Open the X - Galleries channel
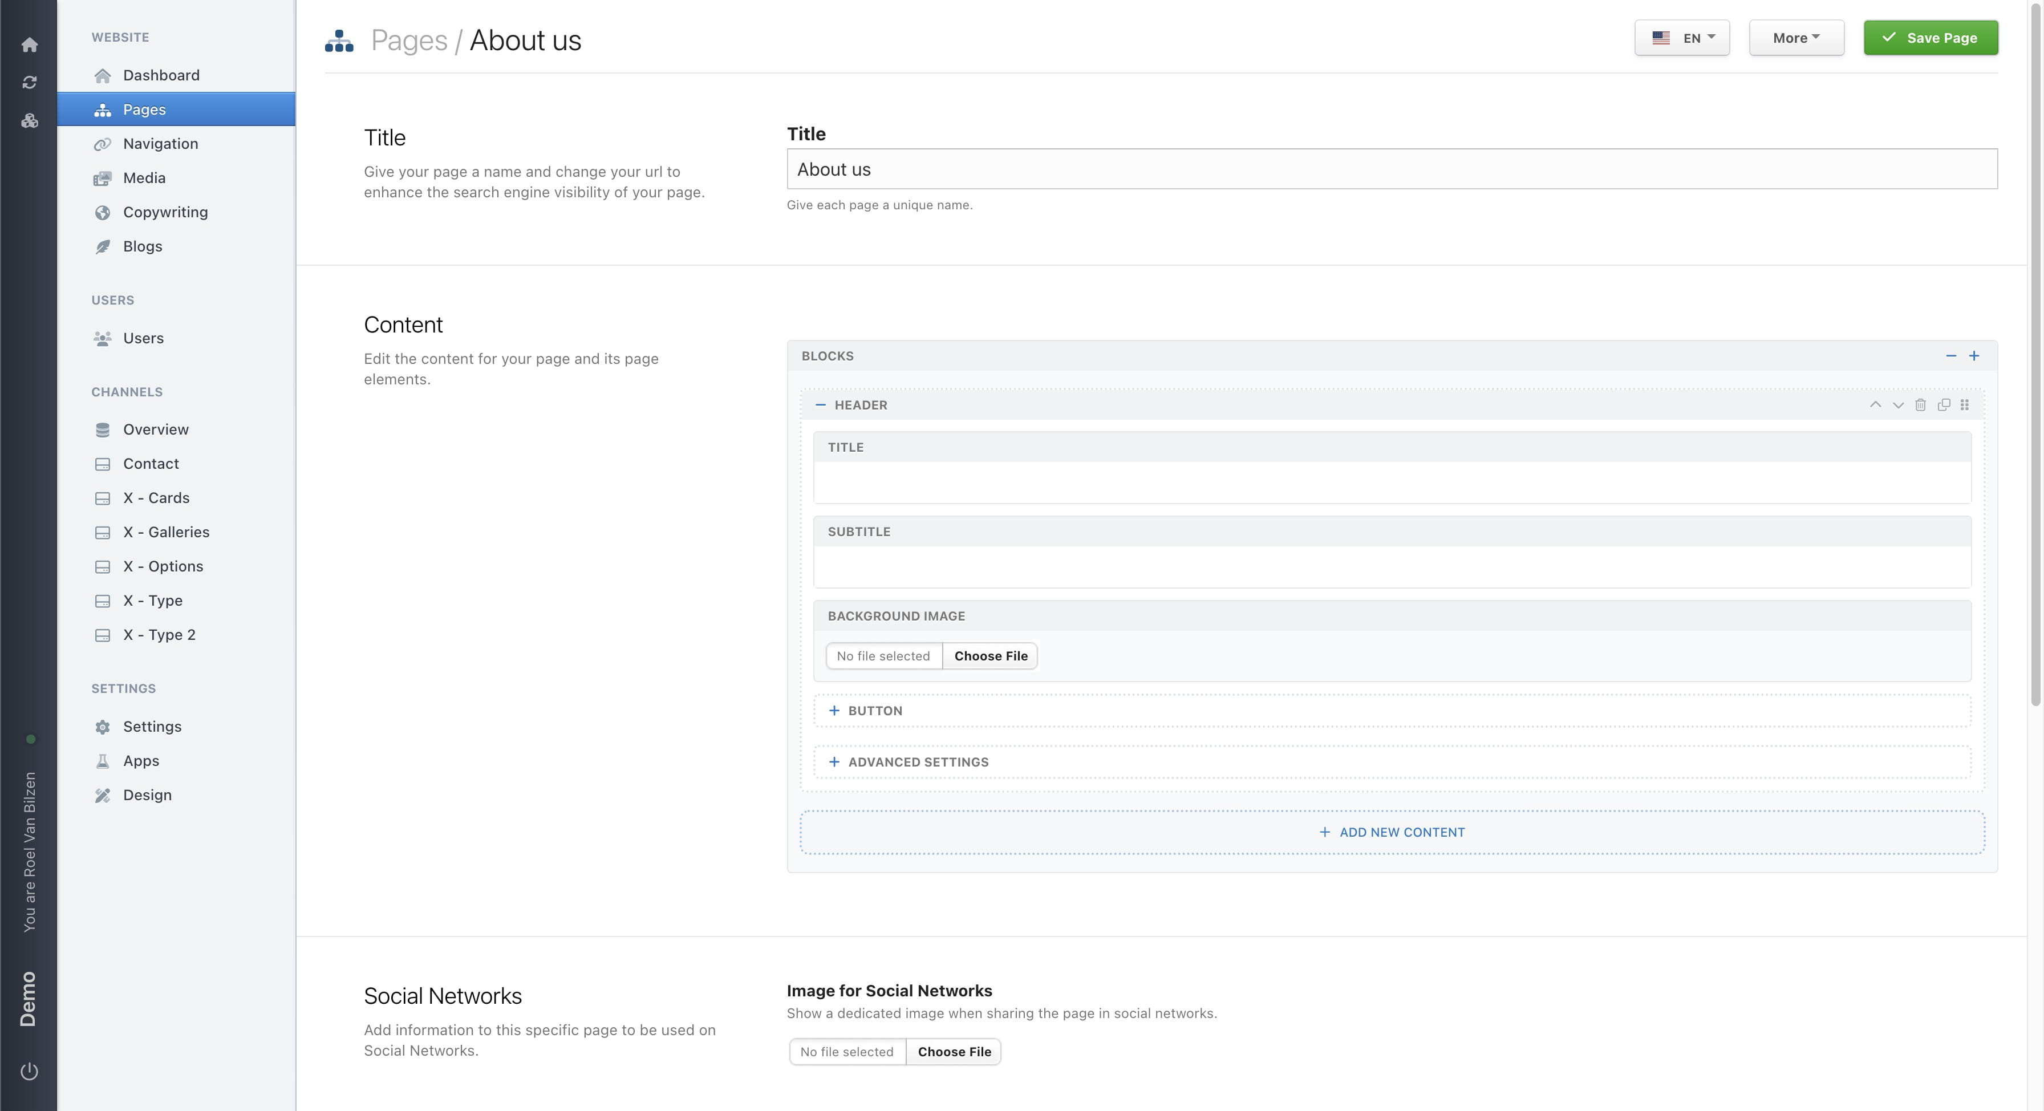Image resolution: width=2044 pixels, height=1111 pixels. (166, 532)
